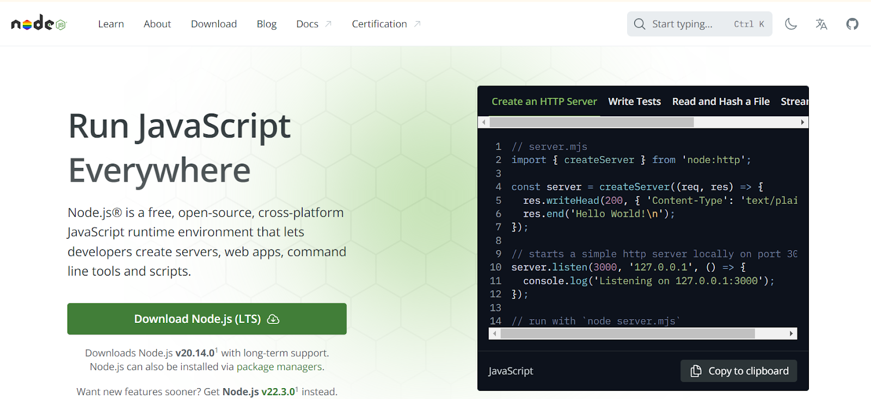Click the res.writeHead(200 code line
Viewport: 871px width, 399px height.
click(x=660, y=200)
